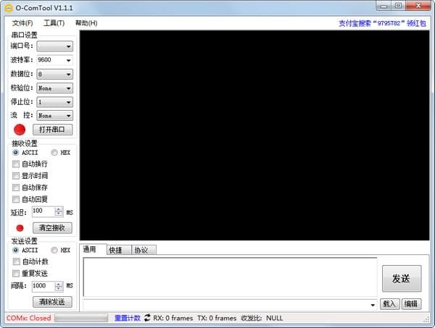Click the resize grip in status bar corner

[426, 320]
